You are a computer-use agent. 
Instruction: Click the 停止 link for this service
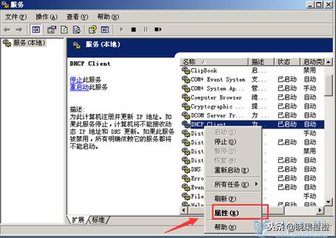pyautogui.click(x=76, y=80)
